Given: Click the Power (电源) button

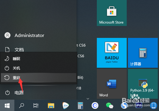Looking at the screenshot, I should (x=14, y=93).
